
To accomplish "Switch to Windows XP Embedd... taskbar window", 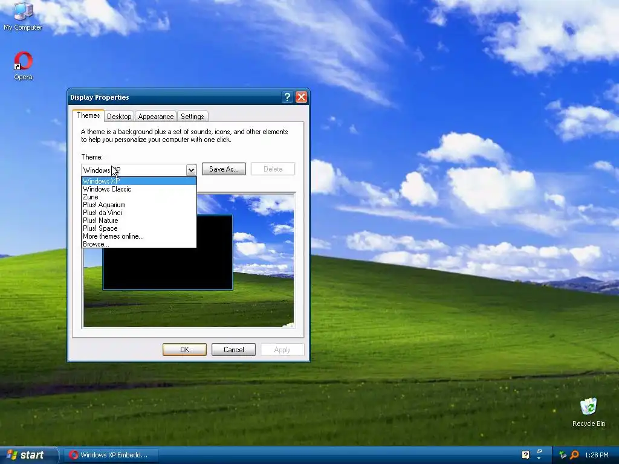I will click(x=111, y=455).
